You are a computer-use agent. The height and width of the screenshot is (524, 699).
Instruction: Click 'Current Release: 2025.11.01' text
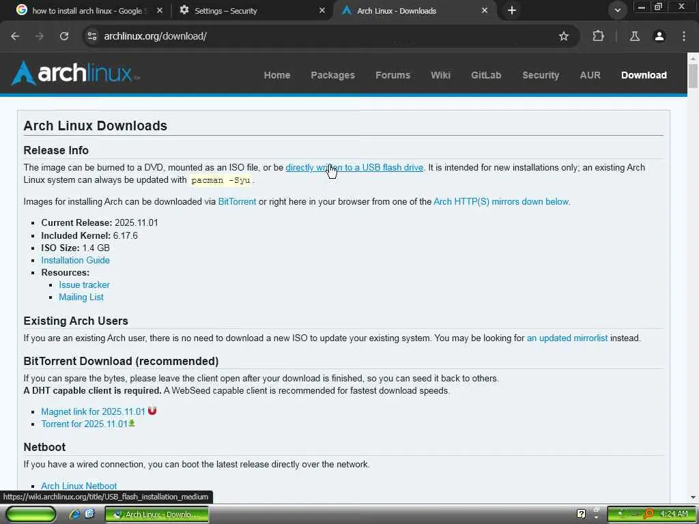pos(100,223)
